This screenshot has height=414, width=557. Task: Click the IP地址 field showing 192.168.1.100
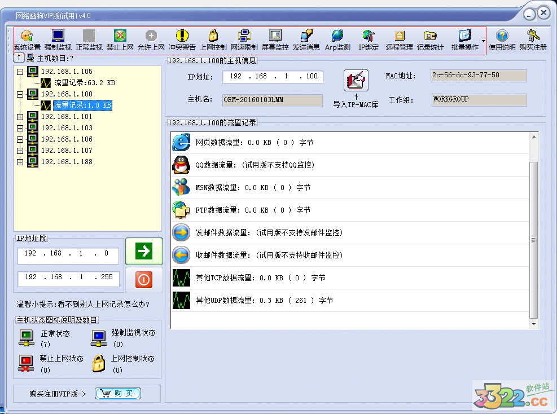pos(273,77)
